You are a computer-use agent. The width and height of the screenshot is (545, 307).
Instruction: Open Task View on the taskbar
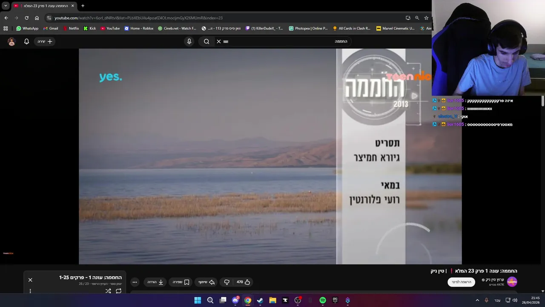(x=223, y=300)
